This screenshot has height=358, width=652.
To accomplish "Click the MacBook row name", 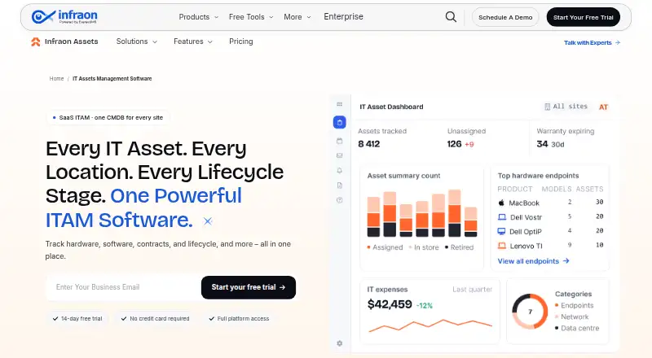I will point(524,203).
